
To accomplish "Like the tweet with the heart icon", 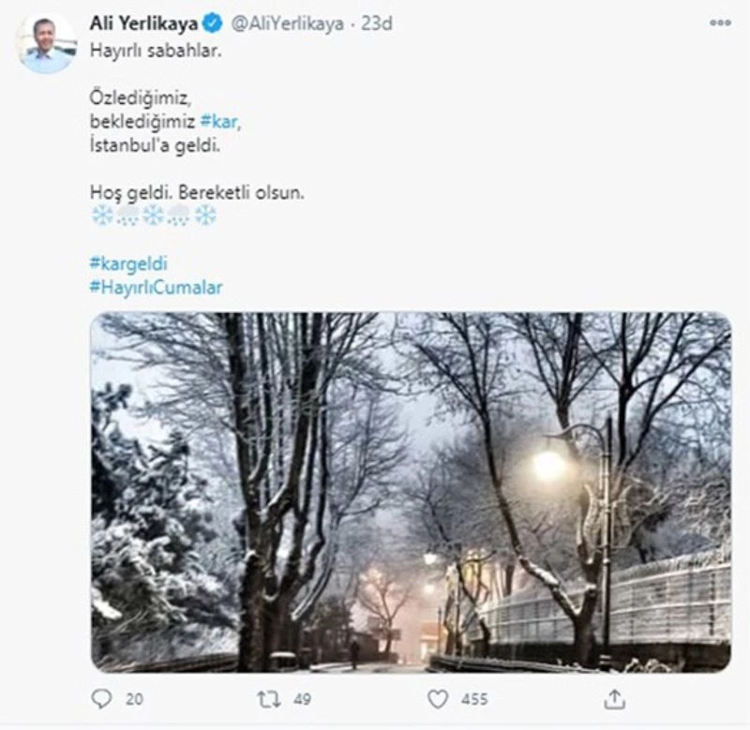I will point(437,698).
